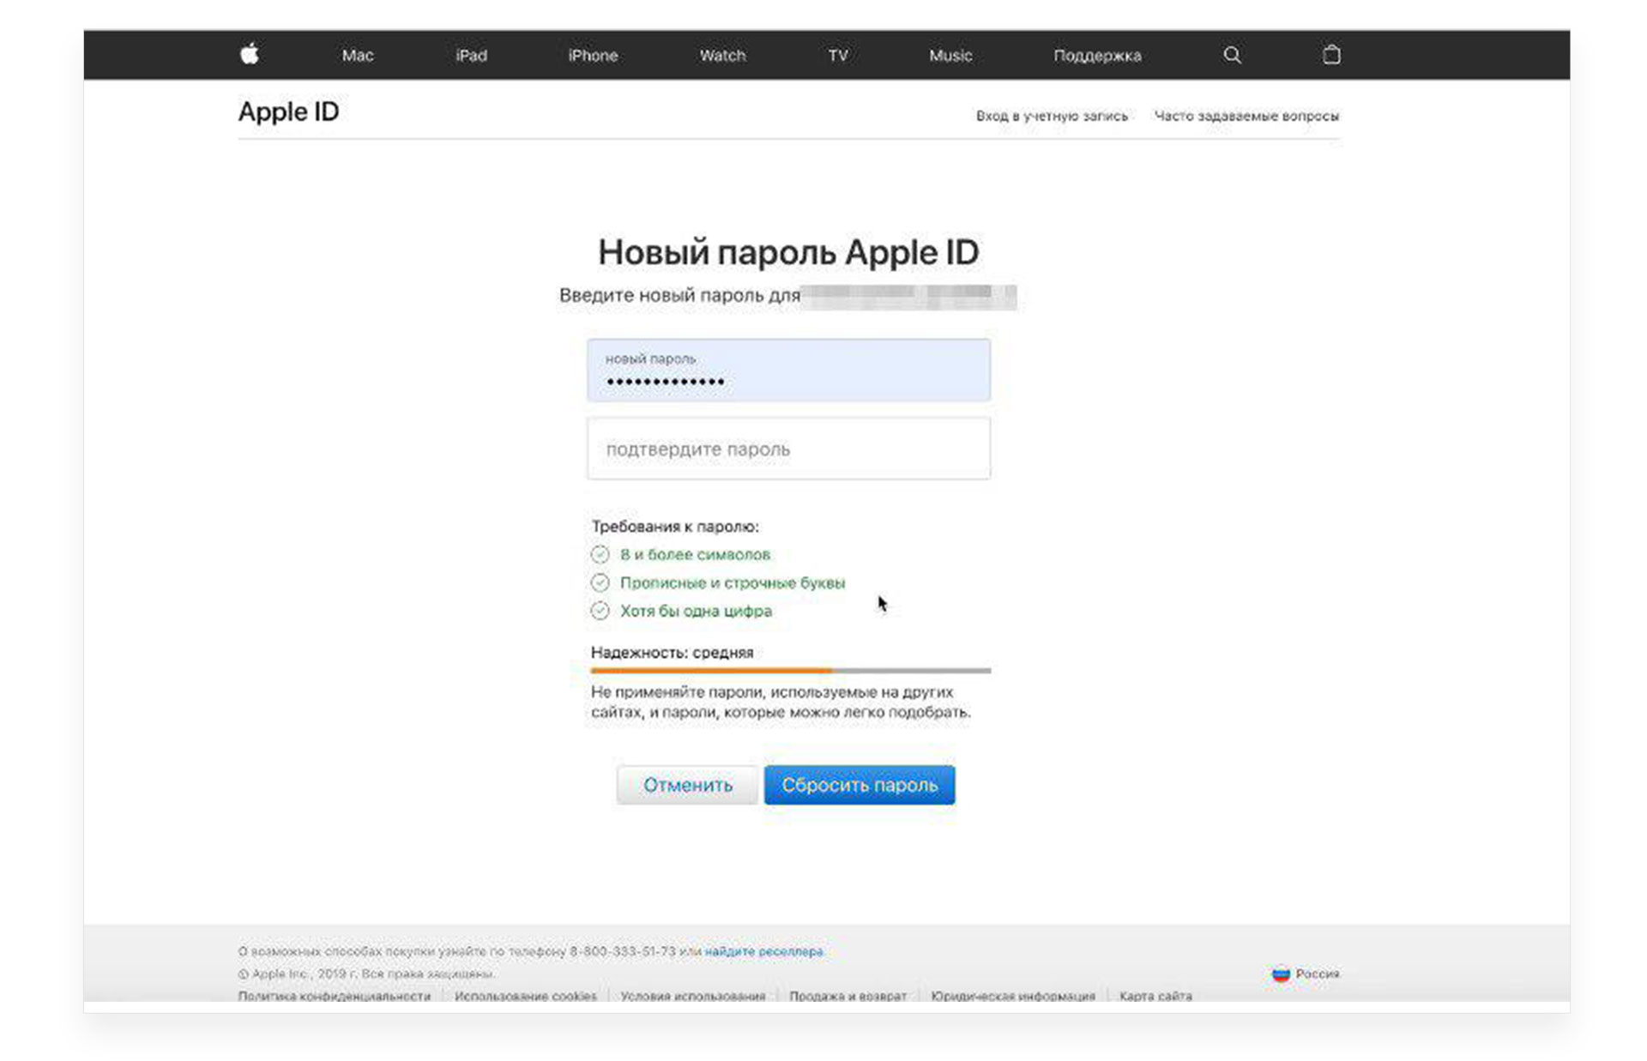This screenshot has height=1061, width=1647.
Task: Select the Россия region link
Action: (1318, 974)
